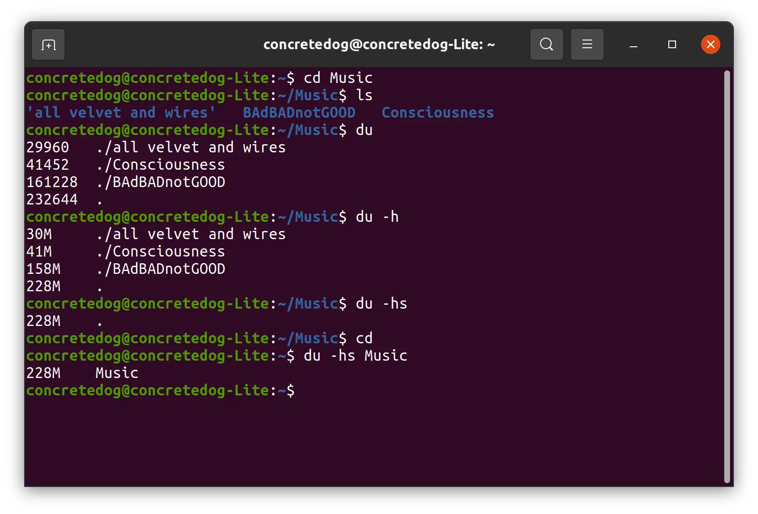Click the 'ls' command in the second line
The image size is (758, 514).
click(x=364, y=95)
